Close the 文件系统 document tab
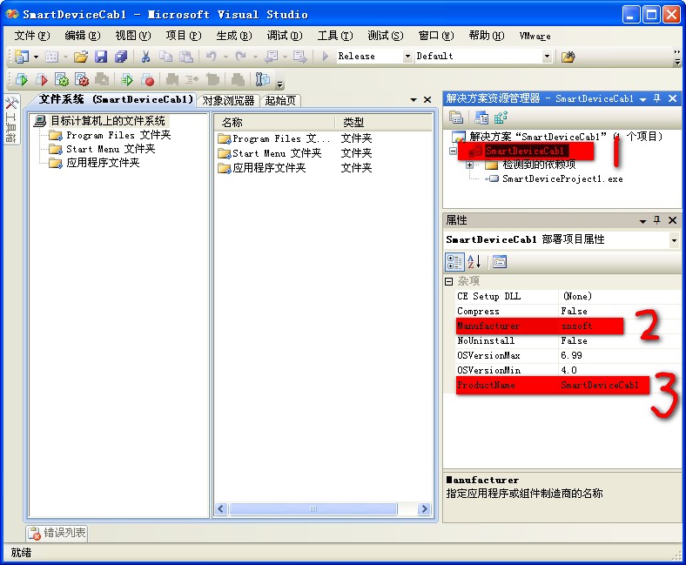The height and width of the screenshot is (565, 686). click(x=427, y=100)
